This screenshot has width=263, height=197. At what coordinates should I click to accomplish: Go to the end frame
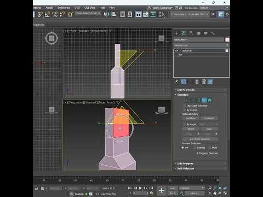(151, 188)
